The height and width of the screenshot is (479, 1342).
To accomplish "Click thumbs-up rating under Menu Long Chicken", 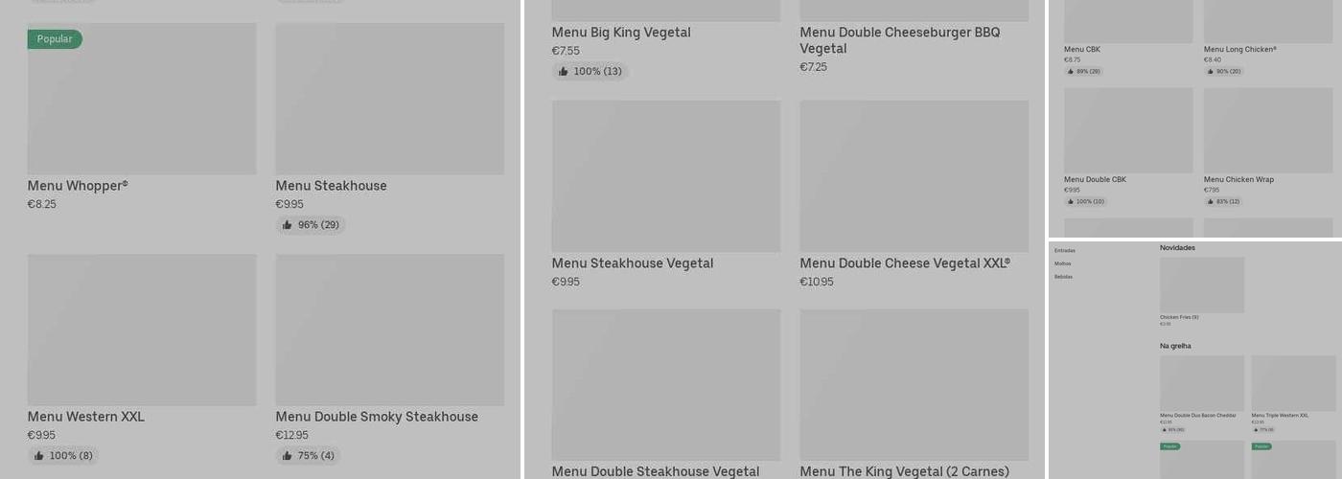I will click(x=1223, y=72).
